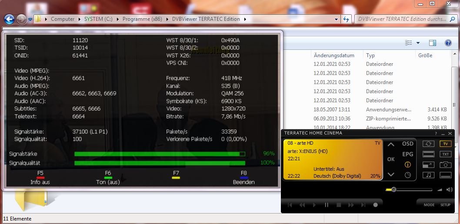Activate TV mode button
Image resolution: width=460 pixels, height=224 pixels.
click(x=445, y=144)
